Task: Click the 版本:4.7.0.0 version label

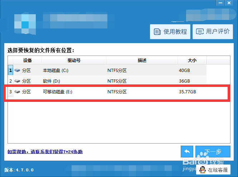Action: [x=19, y=170]
